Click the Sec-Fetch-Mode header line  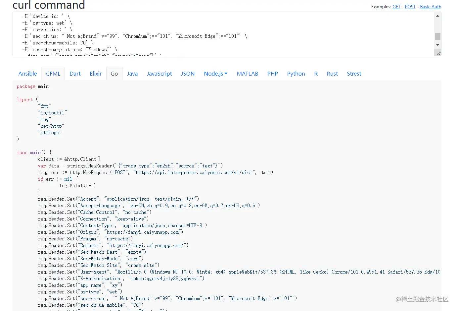coord(91,259)
